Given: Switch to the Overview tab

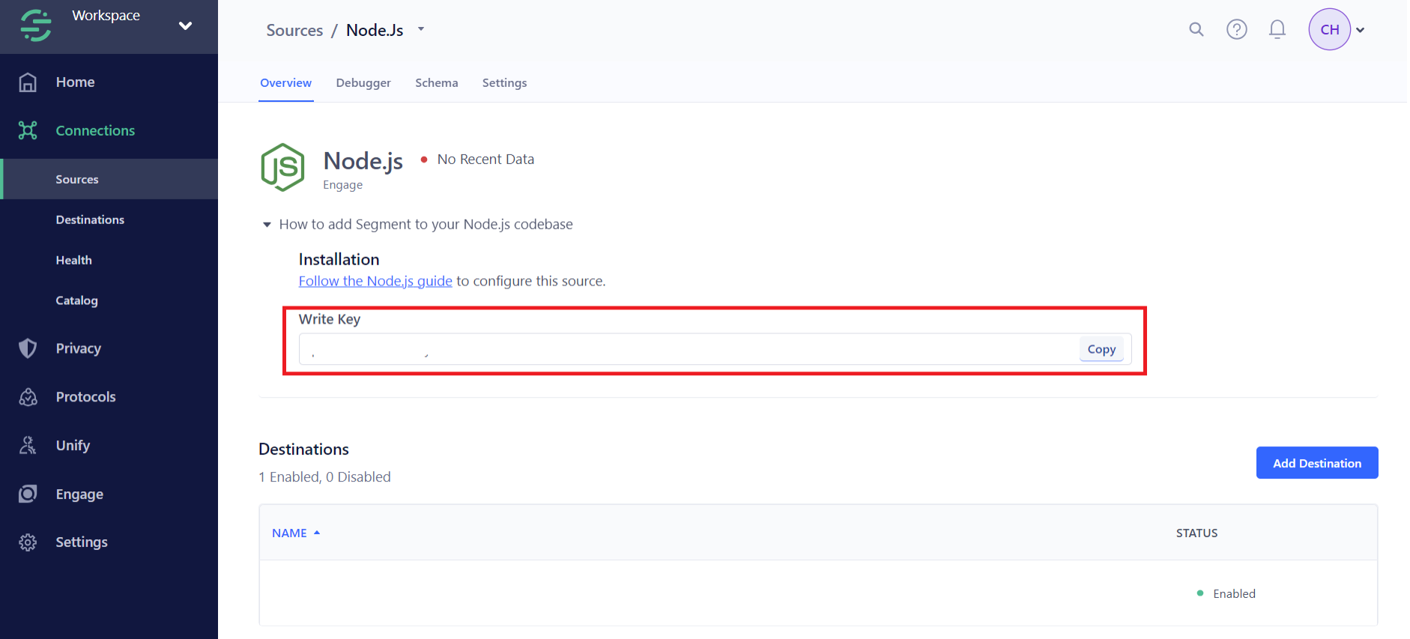Looking at the screenshot, I should 286,83.
